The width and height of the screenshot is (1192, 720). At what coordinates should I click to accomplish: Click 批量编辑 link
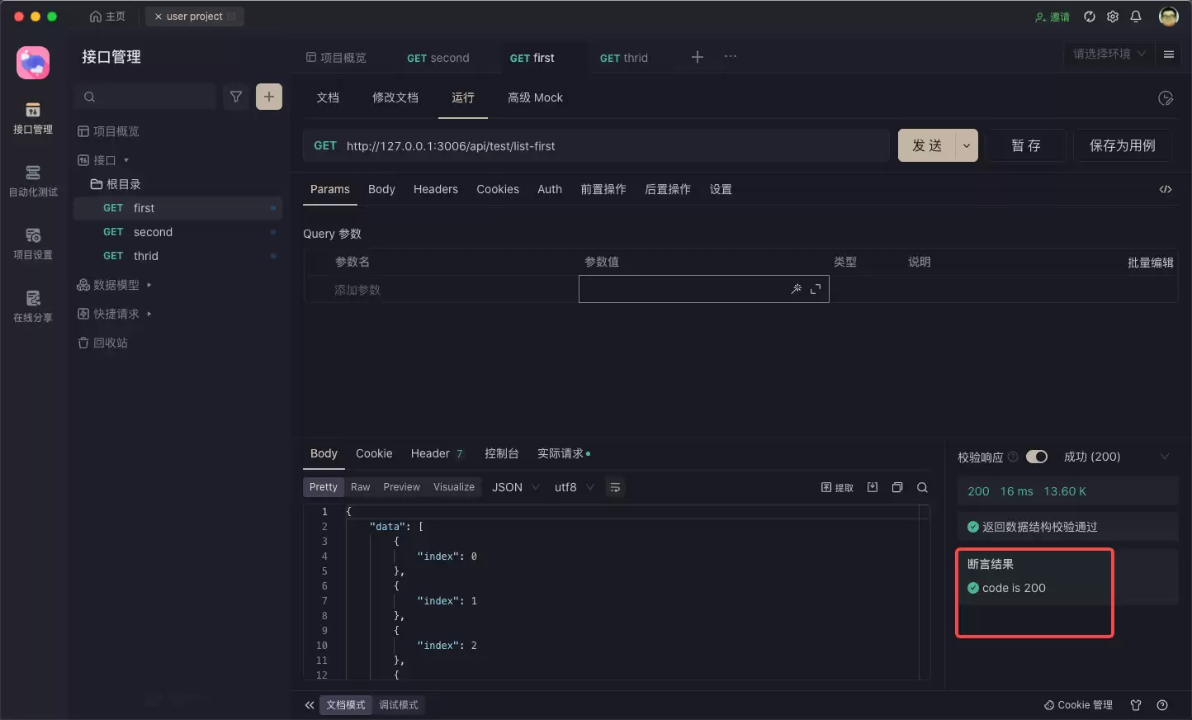coord(1151,263)
